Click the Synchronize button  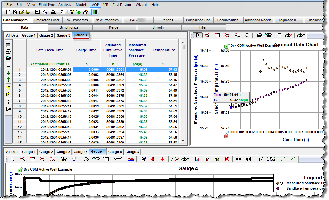pos(69,27)
